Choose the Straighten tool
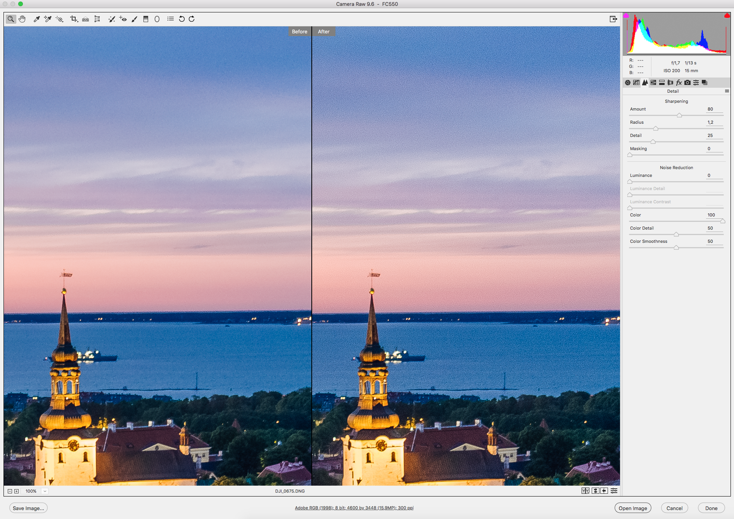734x519 pixels. 85,19
